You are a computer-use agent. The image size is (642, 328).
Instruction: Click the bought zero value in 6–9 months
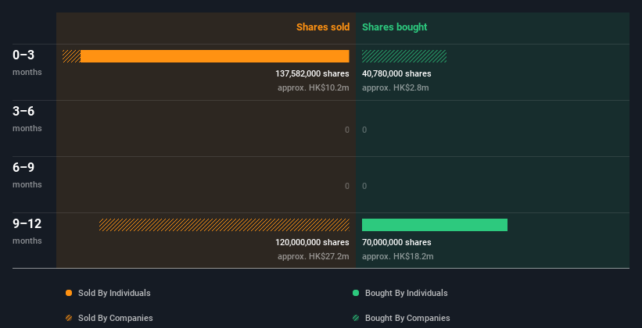pos(364,186)
